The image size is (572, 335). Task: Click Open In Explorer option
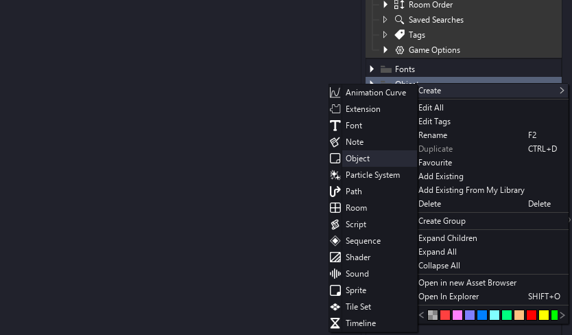449,297
